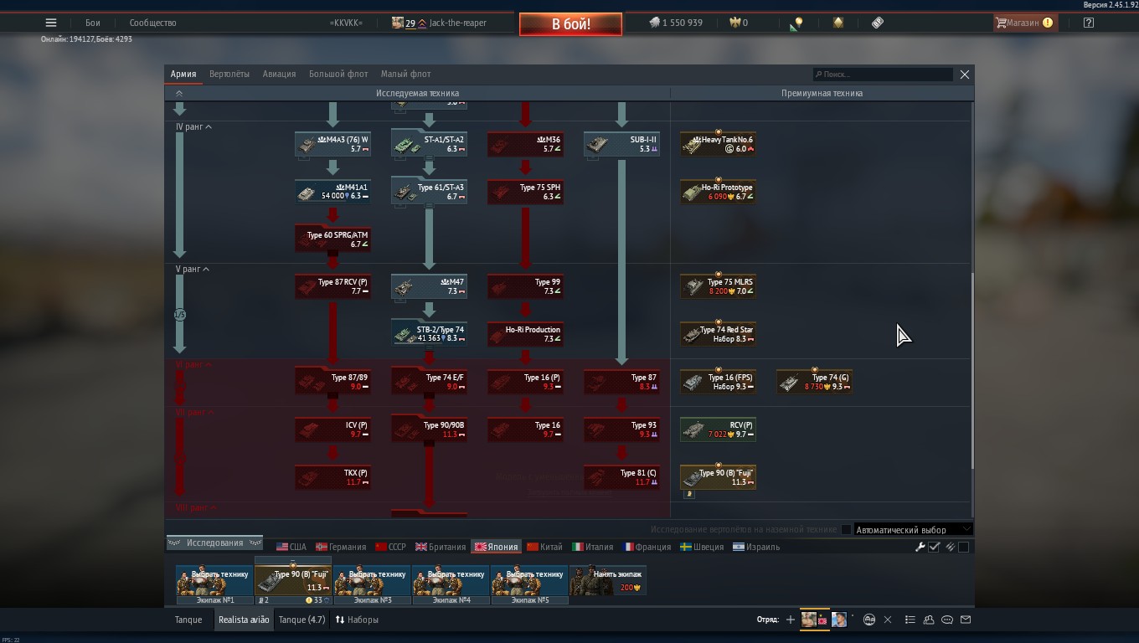Select the Type 75 SPH vehicle
The image size is (1139, 643).
pos(525,192)
